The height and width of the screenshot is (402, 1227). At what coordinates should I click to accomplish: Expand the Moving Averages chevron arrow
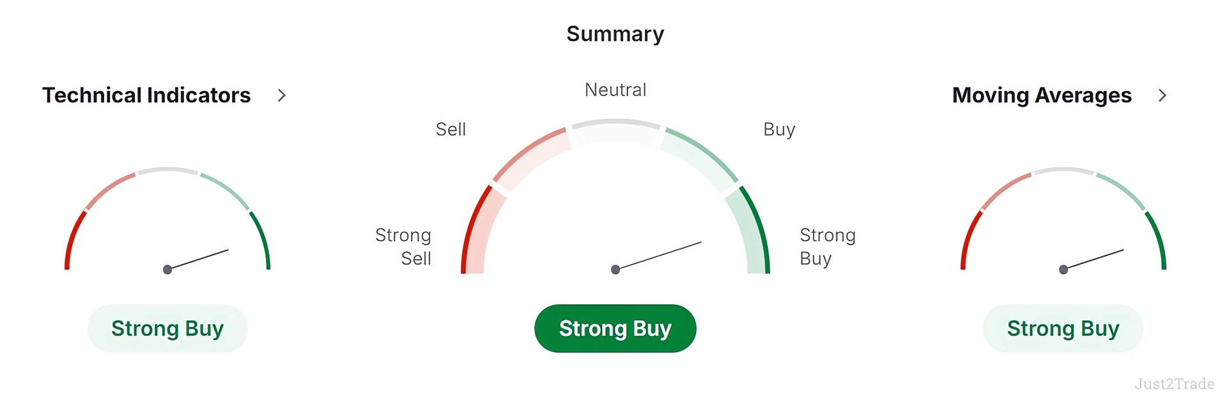[1162, 95]
